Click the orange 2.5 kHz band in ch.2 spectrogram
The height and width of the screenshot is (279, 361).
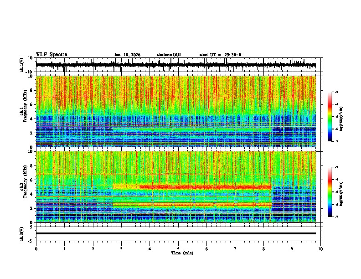[x=206, y=204]
